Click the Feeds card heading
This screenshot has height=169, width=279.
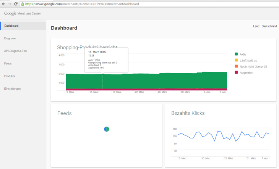click(65, 113)
